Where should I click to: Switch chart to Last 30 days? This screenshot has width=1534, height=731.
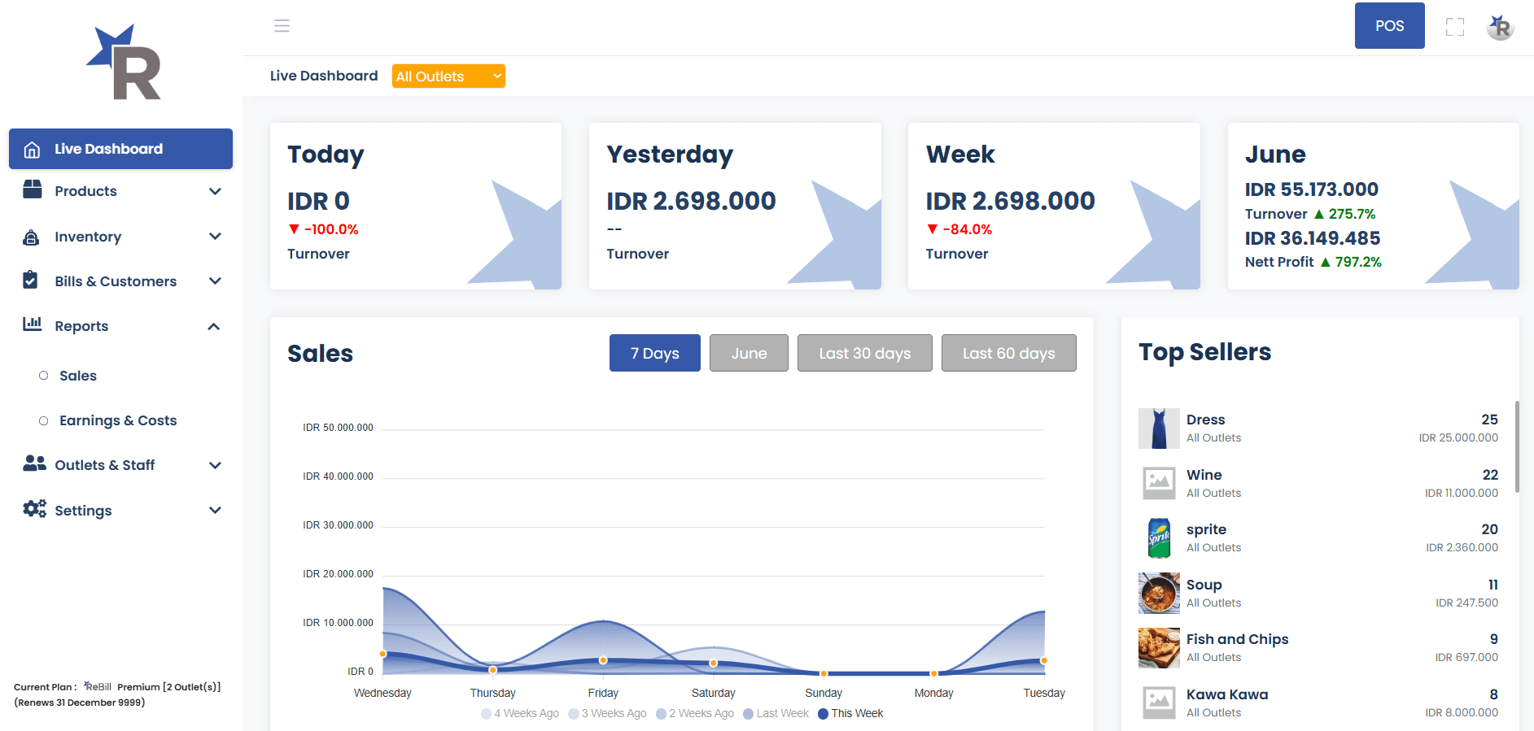tap(864, 353)
